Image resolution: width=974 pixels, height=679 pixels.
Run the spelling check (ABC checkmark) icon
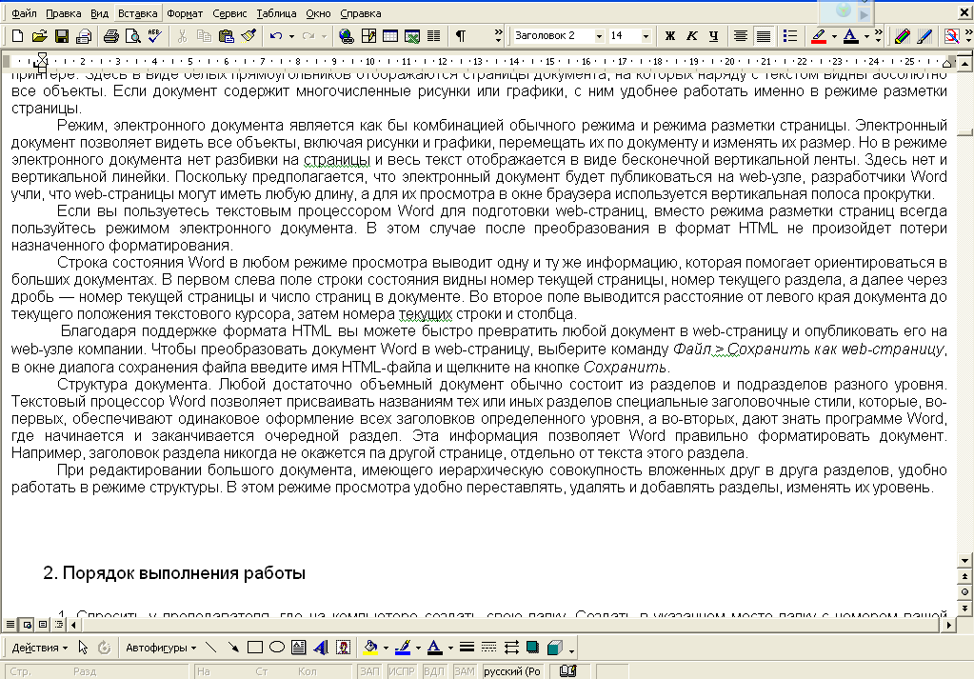(154, 36)
